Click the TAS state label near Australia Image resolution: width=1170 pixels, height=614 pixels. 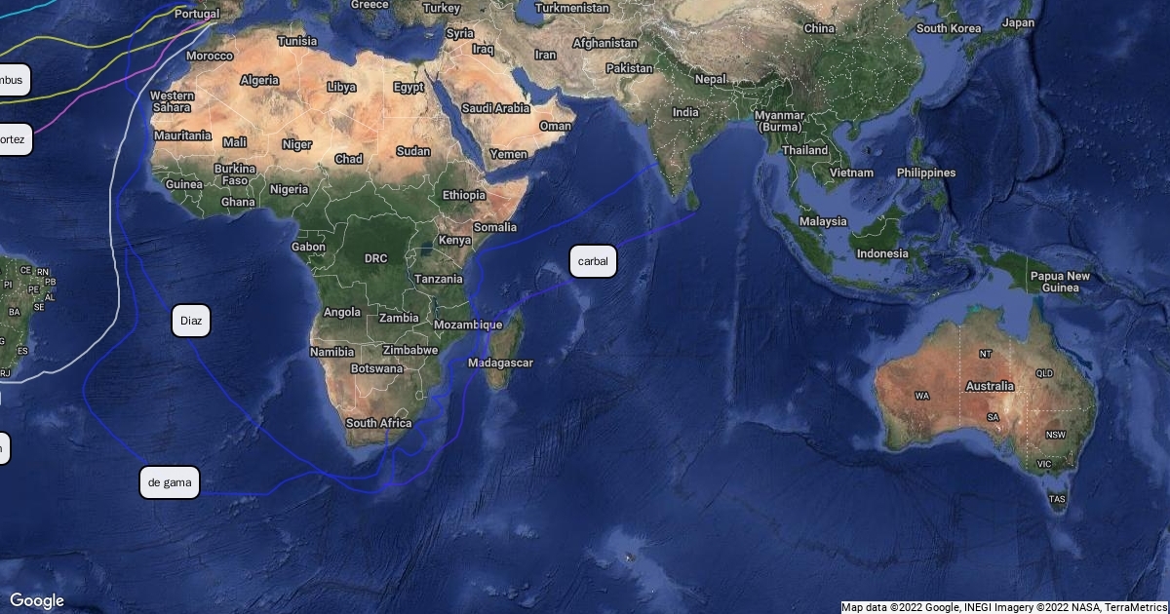(1058, 499)
